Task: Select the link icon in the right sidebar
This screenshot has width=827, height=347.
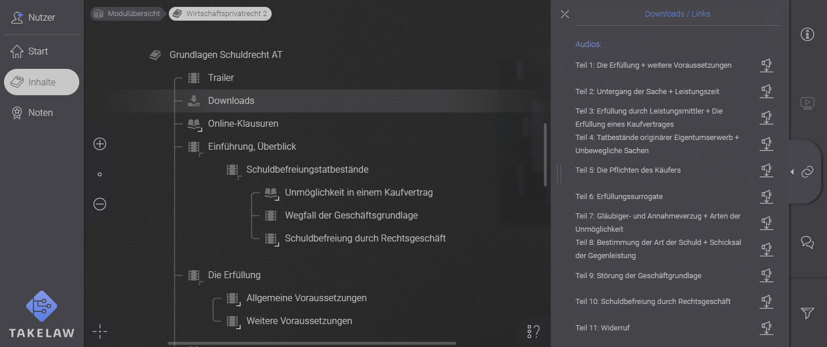Action: point(809,171)
